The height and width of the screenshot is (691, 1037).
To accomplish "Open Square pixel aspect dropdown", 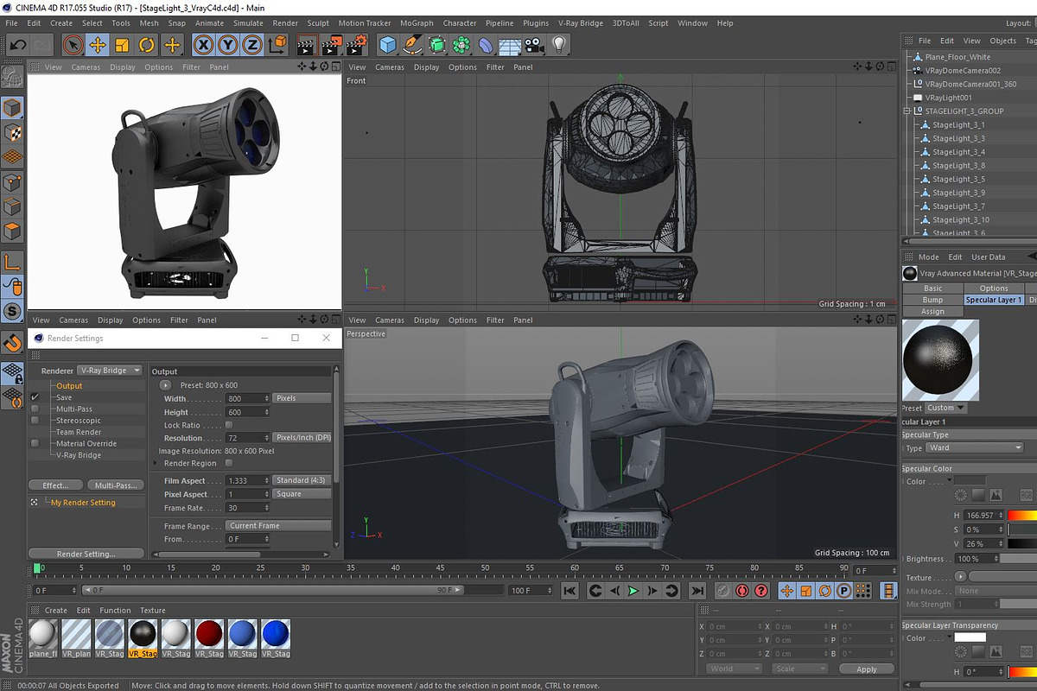I will [x=302, y=494].
